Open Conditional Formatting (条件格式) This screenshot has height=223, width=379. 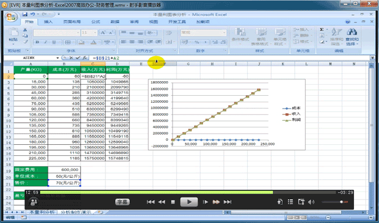pos(240,37)
